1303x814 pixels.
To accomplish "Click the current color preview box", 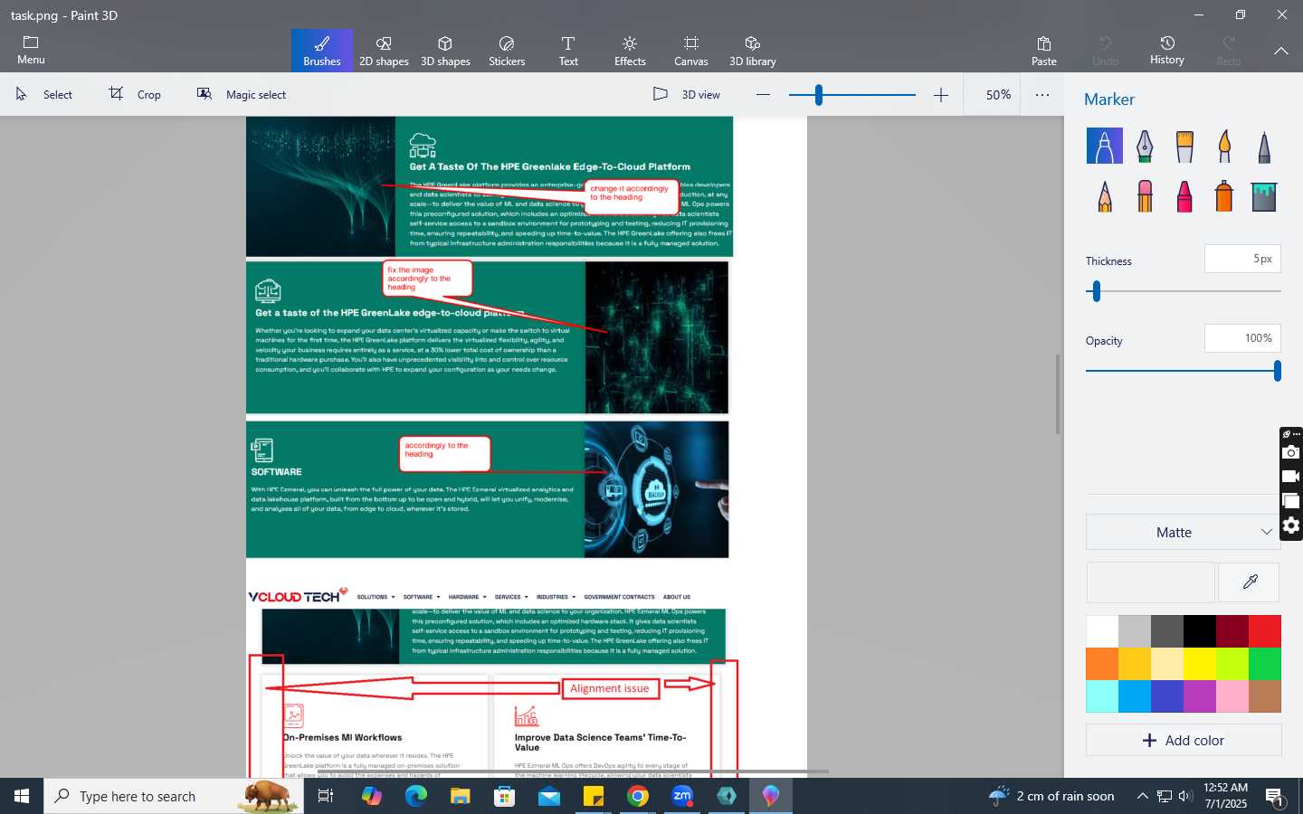I will point(1150,582).
